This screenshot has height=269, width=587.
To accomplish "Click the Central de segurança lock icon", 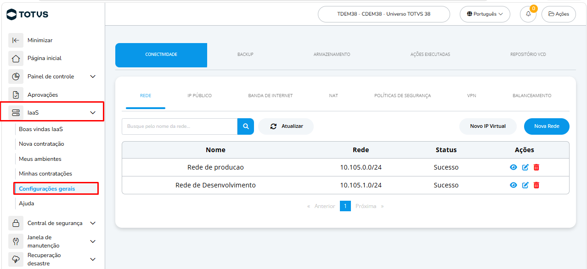I will (x=16, y=223).
